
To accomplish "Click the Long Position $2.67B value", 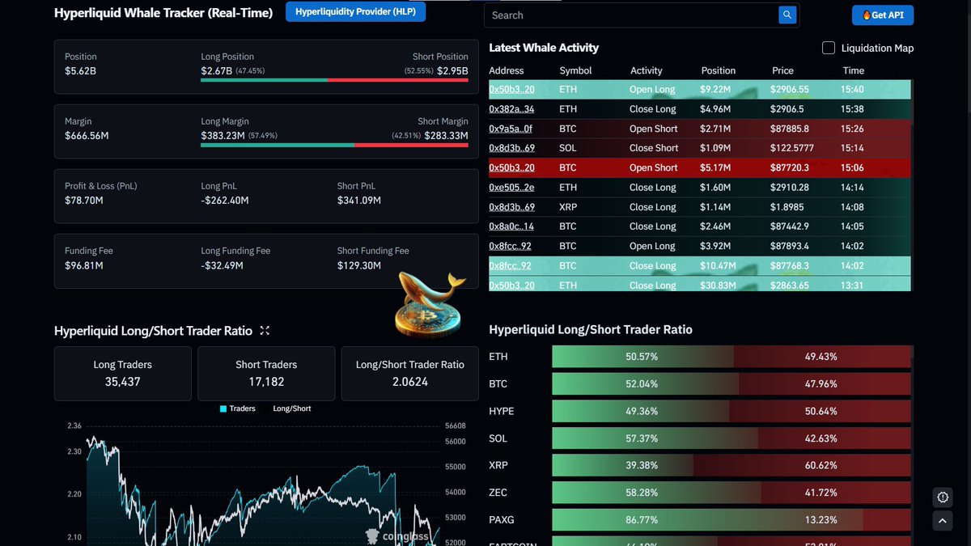I will click(x=216, y=71).
